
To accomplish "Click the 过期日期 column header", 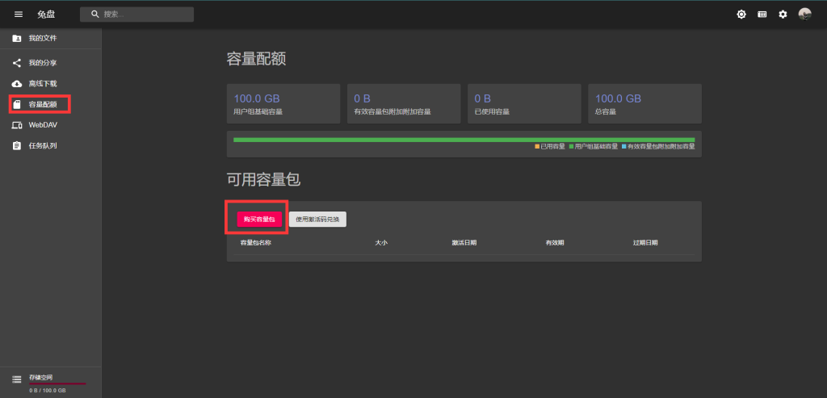I will (645, 242).
